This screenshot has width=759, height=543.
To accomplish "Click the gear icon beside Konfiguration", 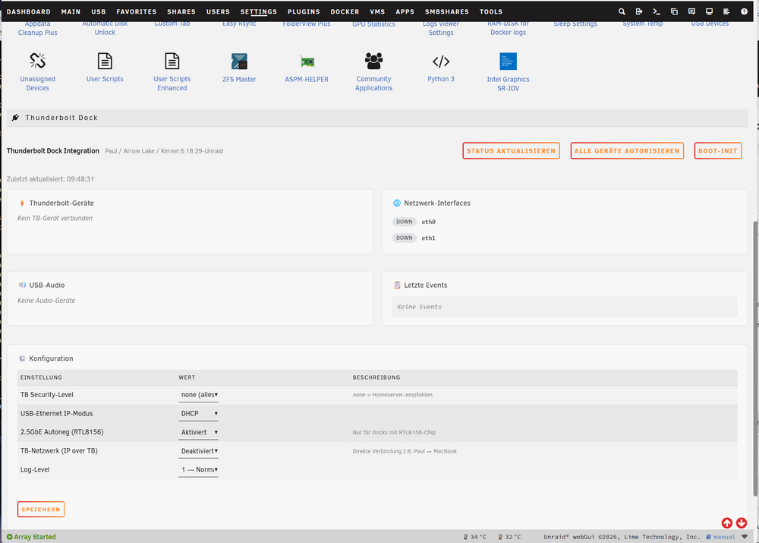I will point(22,358).
